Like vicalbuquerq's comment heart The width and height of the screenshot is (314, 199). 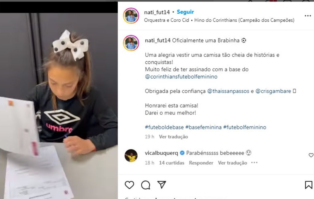pyautogui.click(x=311, y=155)
